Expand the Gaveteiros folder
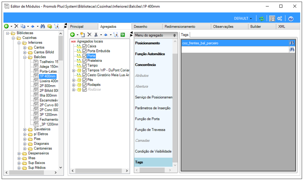The width and height of the screenshot is (303, 180). [x=25, y=129]
